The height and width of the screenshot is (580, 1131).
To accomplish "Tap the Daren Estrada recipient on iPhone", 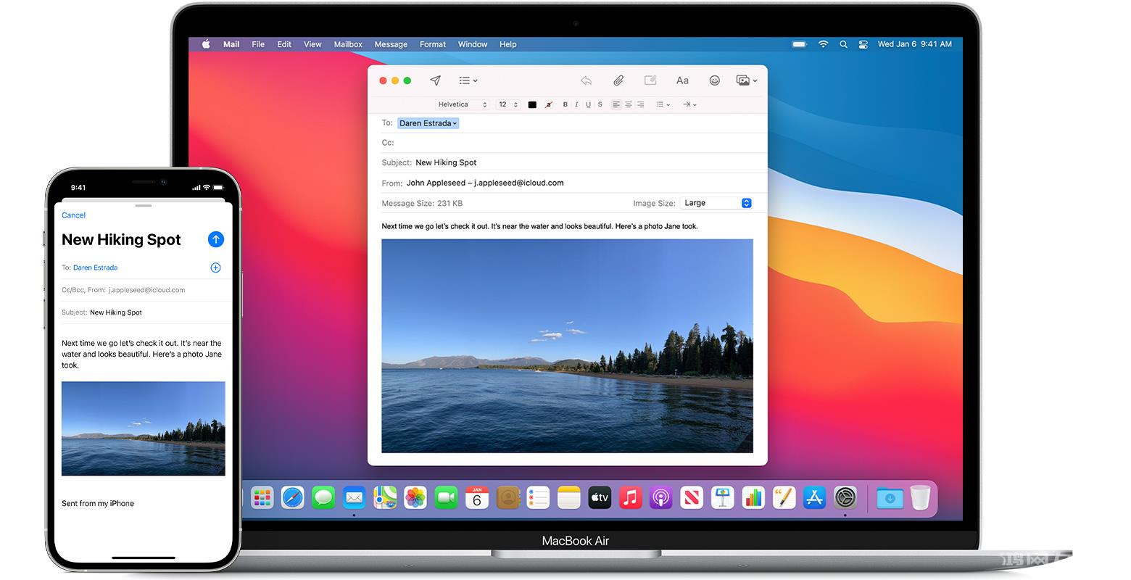I will click(95, 268).
